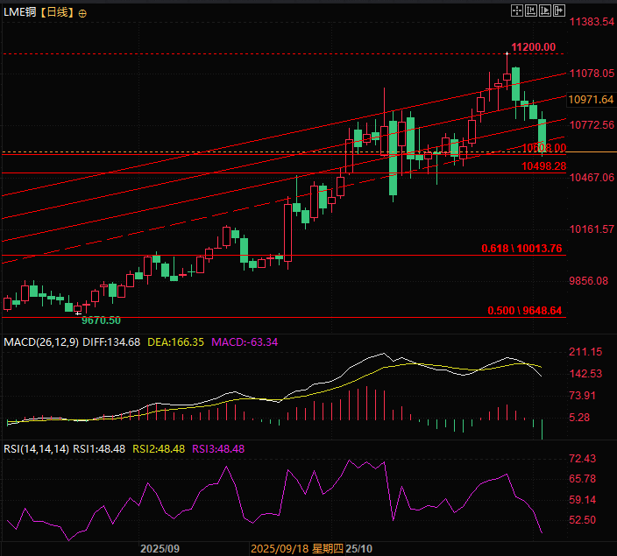Click the chart playback icon with play arrow
617x556 pixels.
point(545,11)
